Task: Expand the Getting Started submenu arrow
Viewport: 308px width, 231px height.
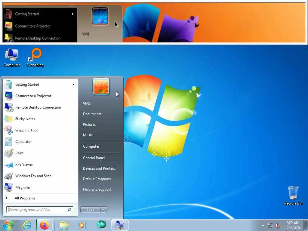Action: pyautogui.click(x=73, y=85)
